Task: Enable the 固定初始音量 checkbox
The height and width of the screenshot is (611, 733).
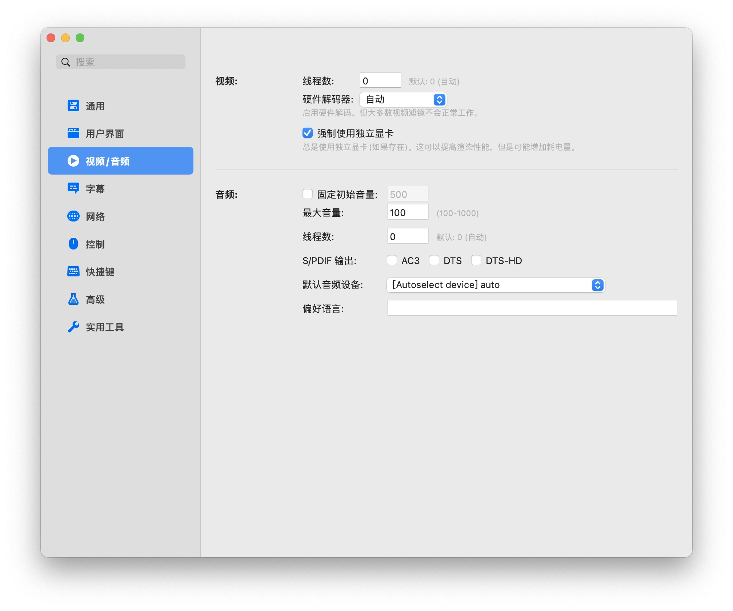Action: 308,194
